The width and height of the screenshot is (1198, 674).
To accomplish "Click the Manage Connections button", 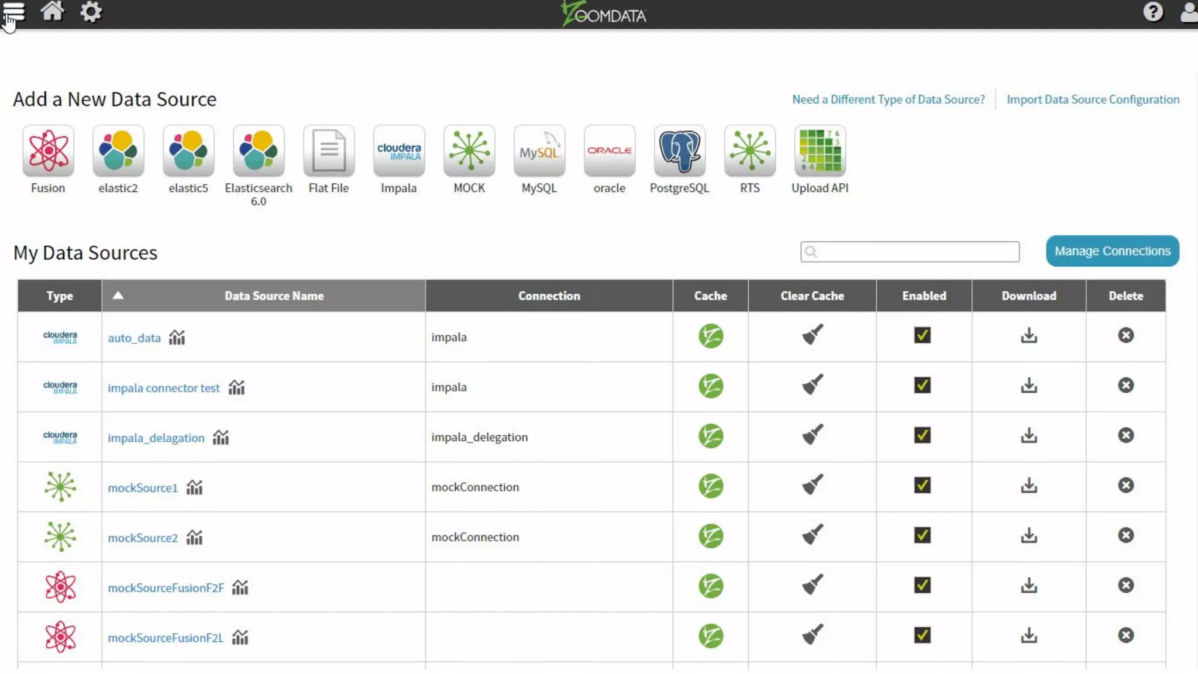I will 1112,251.
